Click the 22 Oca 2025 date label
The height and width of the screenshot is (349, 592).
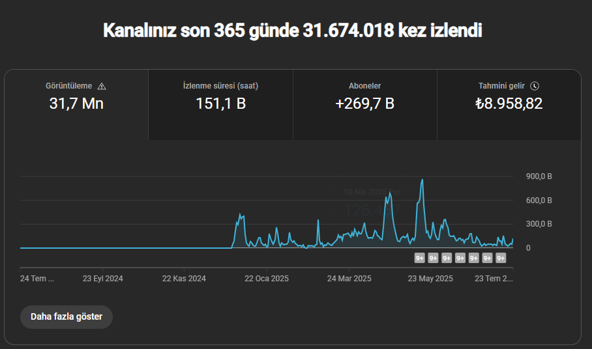click(x=267, y=279)
